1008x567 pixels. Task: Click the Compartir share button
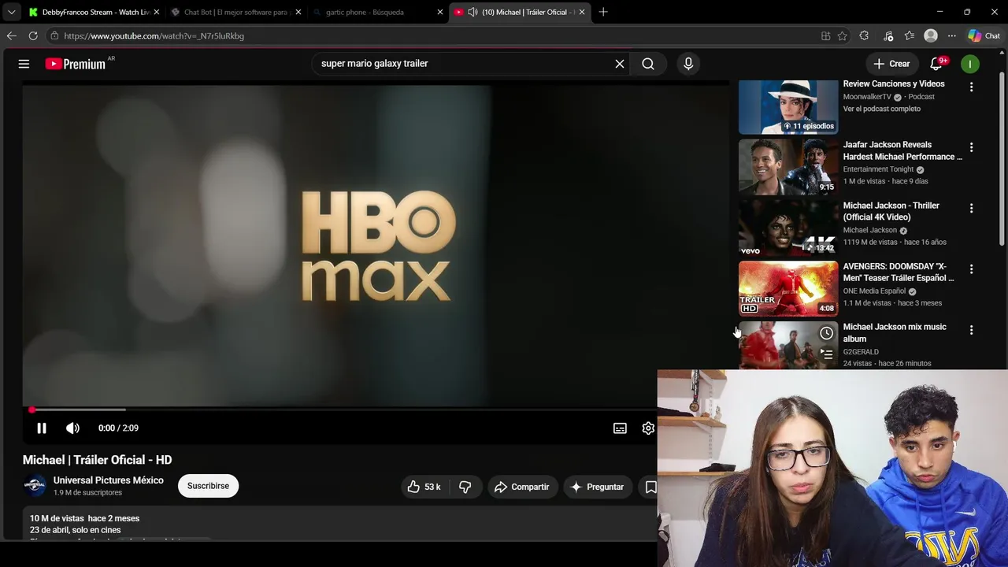(522, 487)
